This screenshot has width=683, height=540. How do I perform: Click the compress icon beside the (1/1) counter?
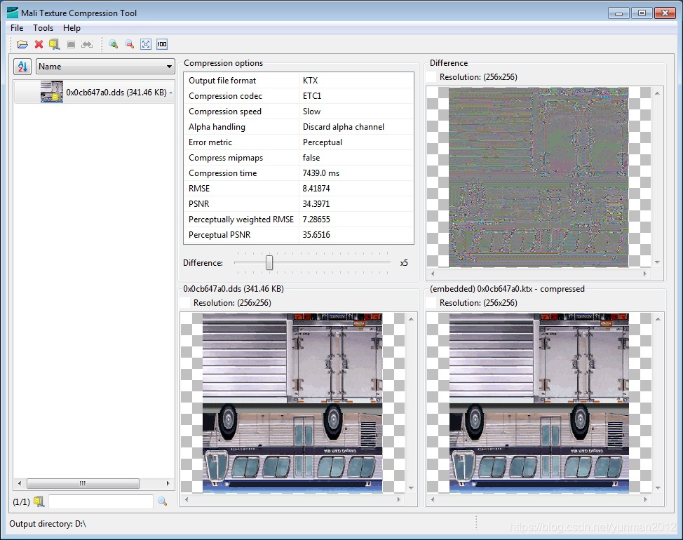(39, 501)
